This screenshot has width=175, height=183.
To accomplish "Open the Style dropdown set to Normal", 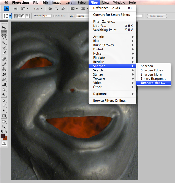I will click(83, 16).
